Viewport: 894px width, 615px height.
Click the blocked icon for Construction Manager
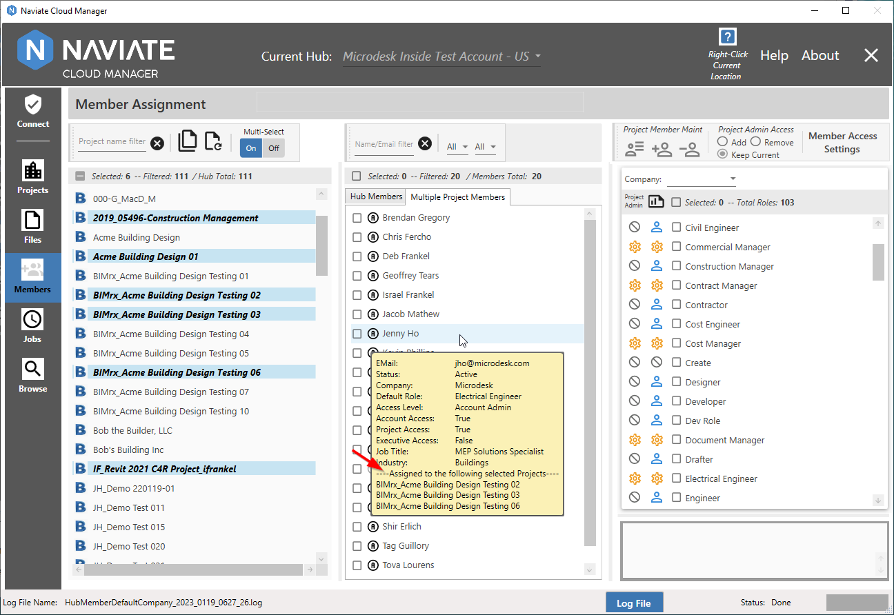[x=635, y=266]
